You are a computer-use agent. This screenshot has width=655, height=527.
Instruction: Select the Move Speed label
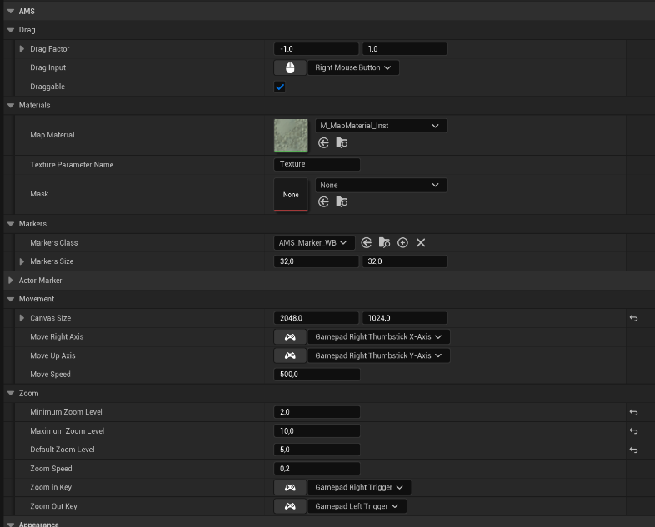(x=50, y=375)
